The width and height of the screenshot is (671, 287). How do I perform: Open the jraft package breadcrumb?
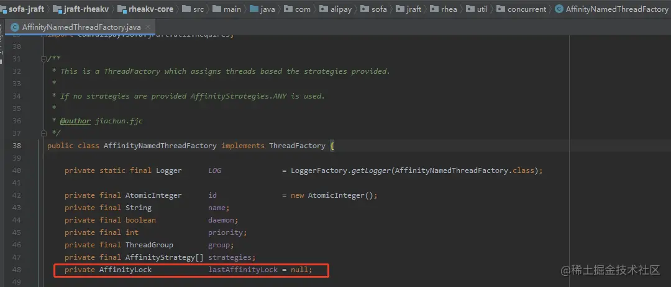point(414,9)
